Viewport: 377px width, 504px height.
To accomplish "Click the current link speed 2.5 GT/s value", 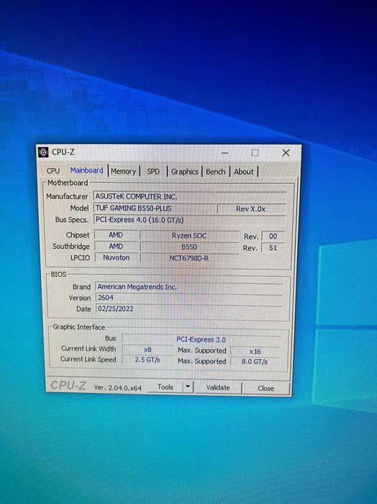I will click(x=147, y=360).
